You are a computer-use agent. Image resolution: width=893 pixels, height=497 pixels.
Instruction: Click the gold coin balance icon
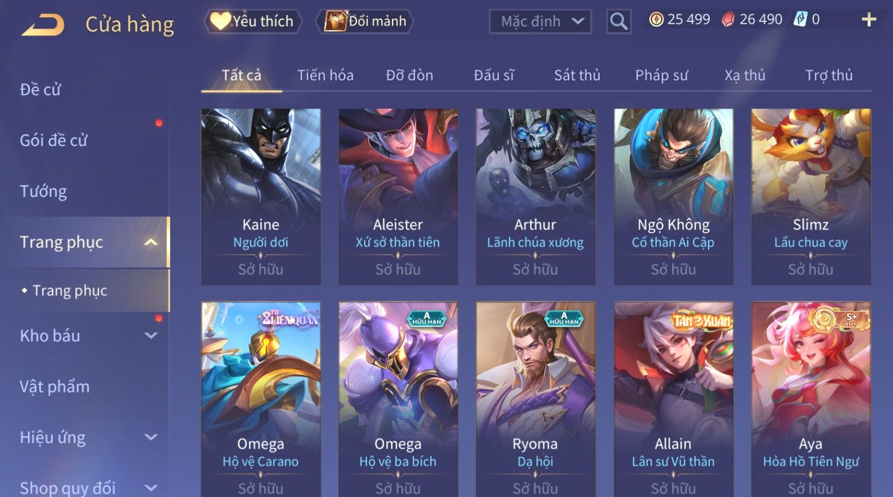click(656, 20)
